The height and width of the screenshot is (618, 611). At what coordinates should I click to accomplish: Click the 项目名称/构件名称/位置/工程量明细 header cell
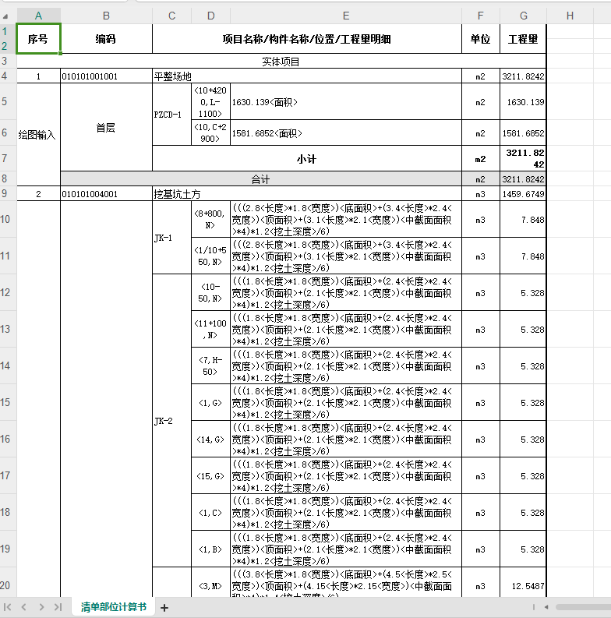point(307,39)
